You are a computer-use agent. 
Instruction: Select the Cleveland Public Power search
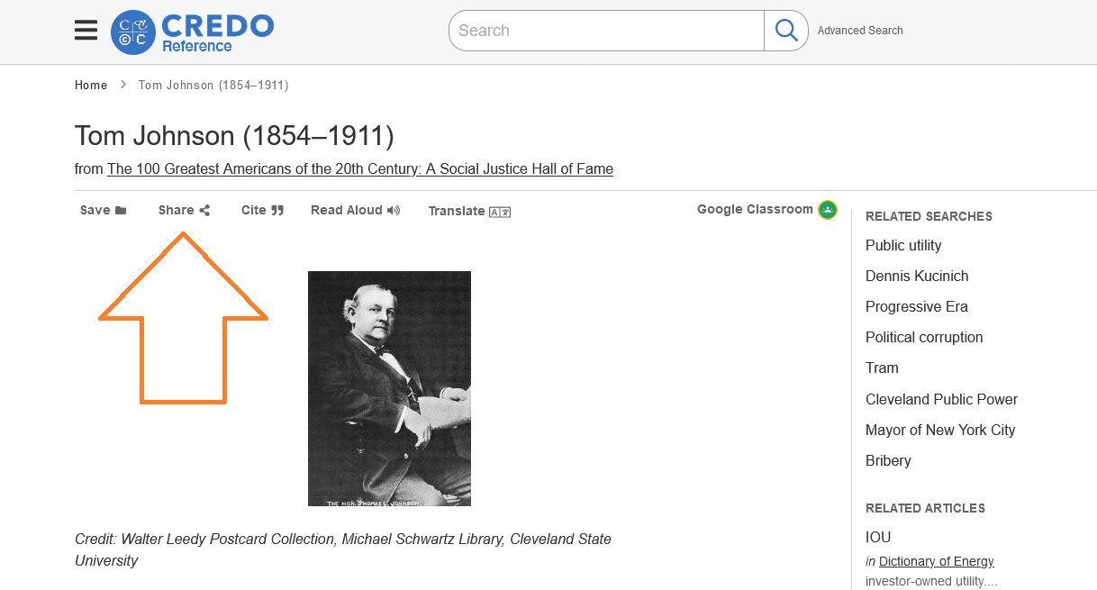pos(941,399)
